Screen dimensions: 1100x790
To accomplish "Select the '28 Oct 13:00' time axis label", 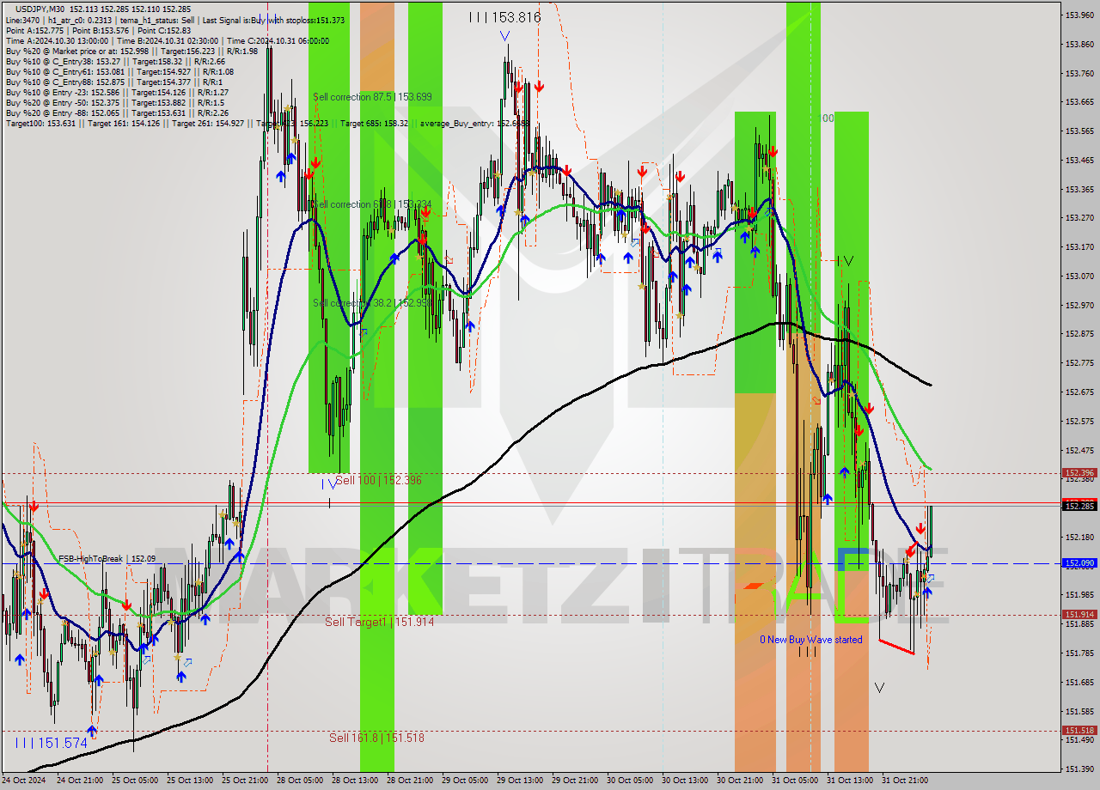I will coord(354,781).
